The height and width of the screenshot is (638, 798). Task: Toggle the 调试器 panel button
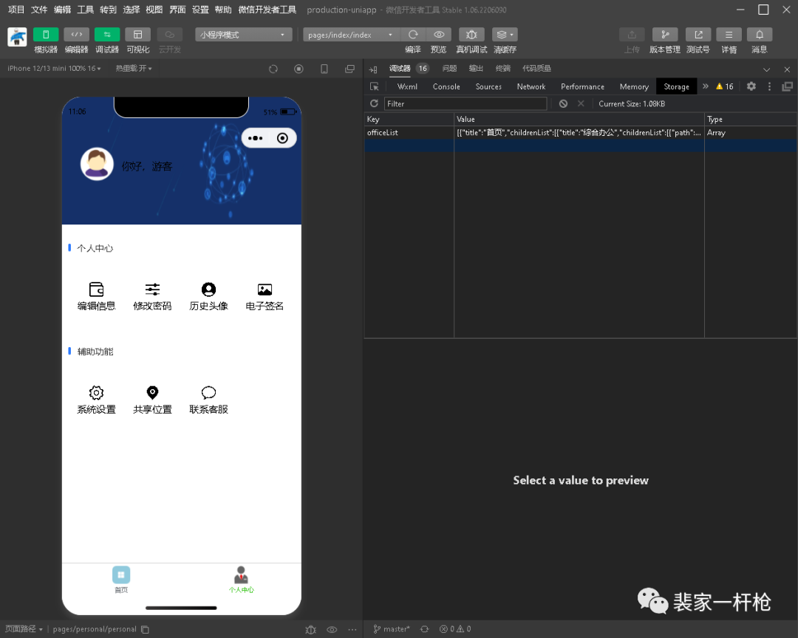[107, 35]
